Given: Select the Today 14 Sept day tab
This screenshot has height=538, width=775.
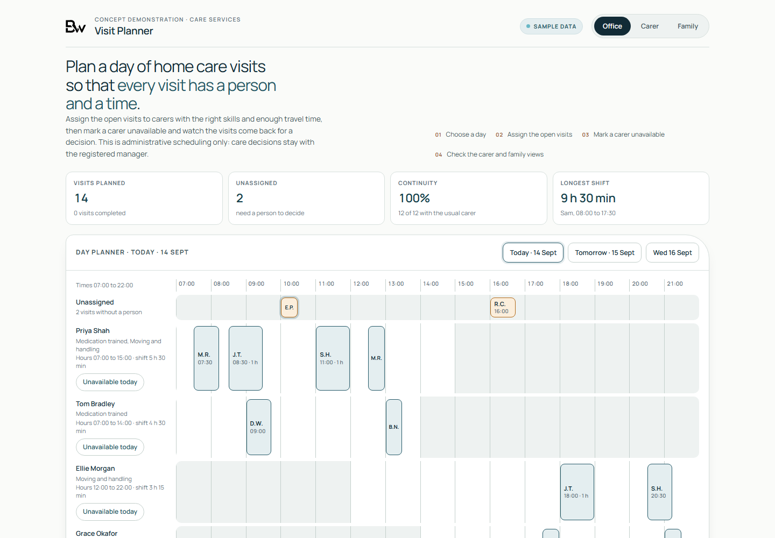Looking at the screenshot, I should point(533,253).
